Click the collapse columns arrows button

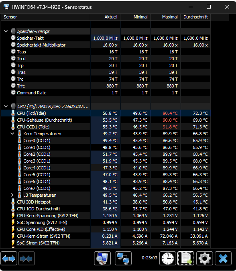tap(26, 259)
